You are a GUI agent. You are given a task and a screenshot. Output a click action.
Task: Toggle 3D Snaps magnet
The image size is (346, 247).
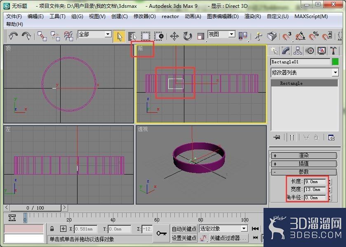click(x=287, y=36)
